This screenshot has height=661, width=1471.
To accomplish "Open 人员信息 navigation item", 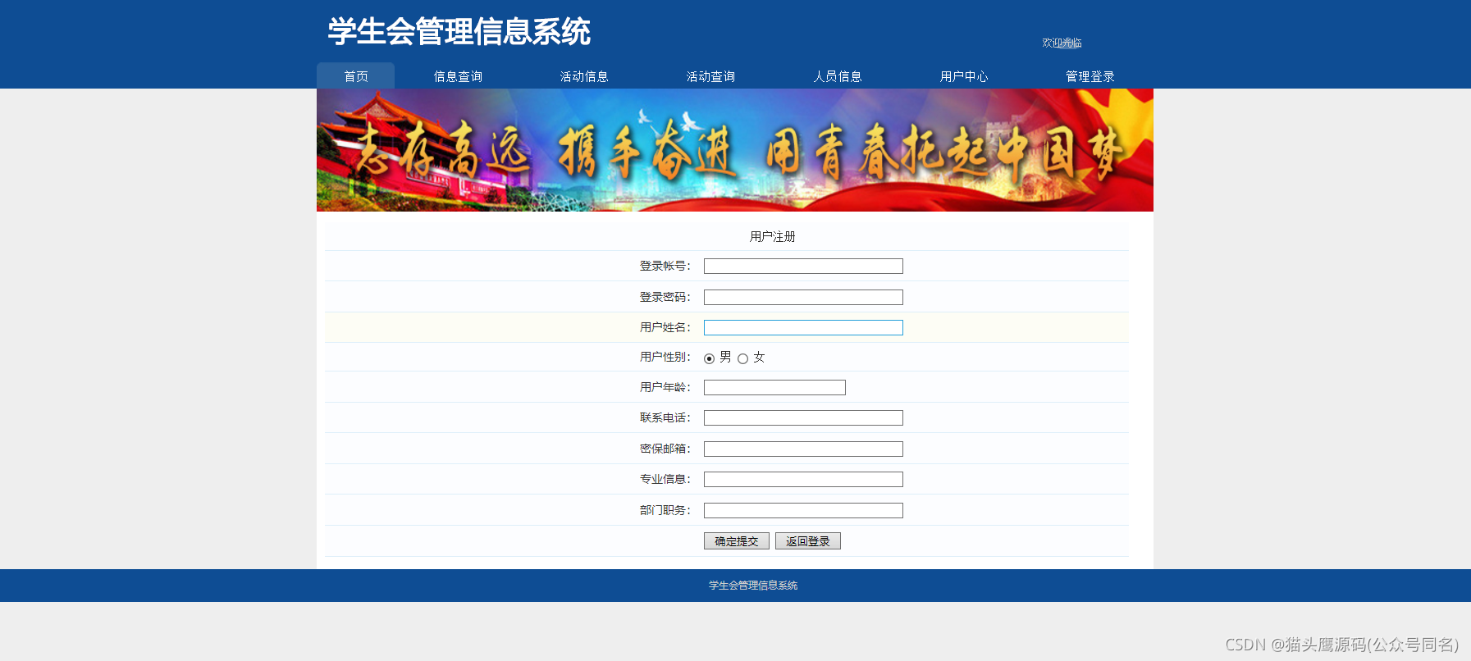I will coord(838,76).
